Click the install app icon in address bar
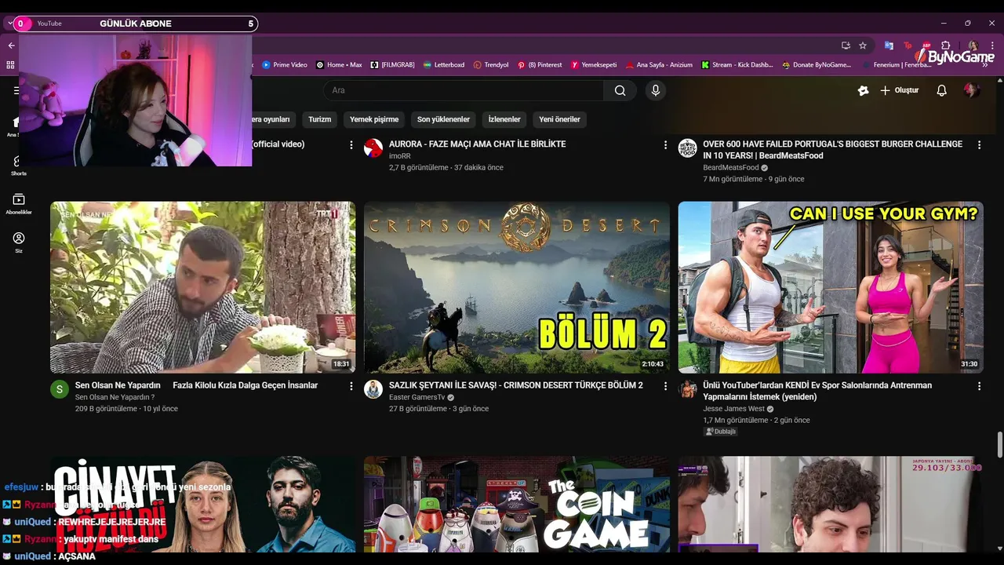 (x=846, y=46)
